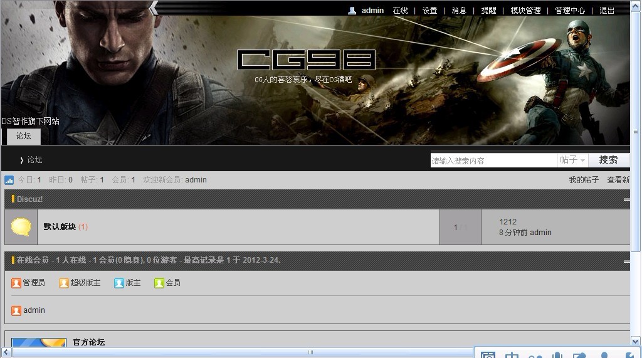Click the 今日: 1 stat text
The image size is (642, 358).
click(29, 180)
